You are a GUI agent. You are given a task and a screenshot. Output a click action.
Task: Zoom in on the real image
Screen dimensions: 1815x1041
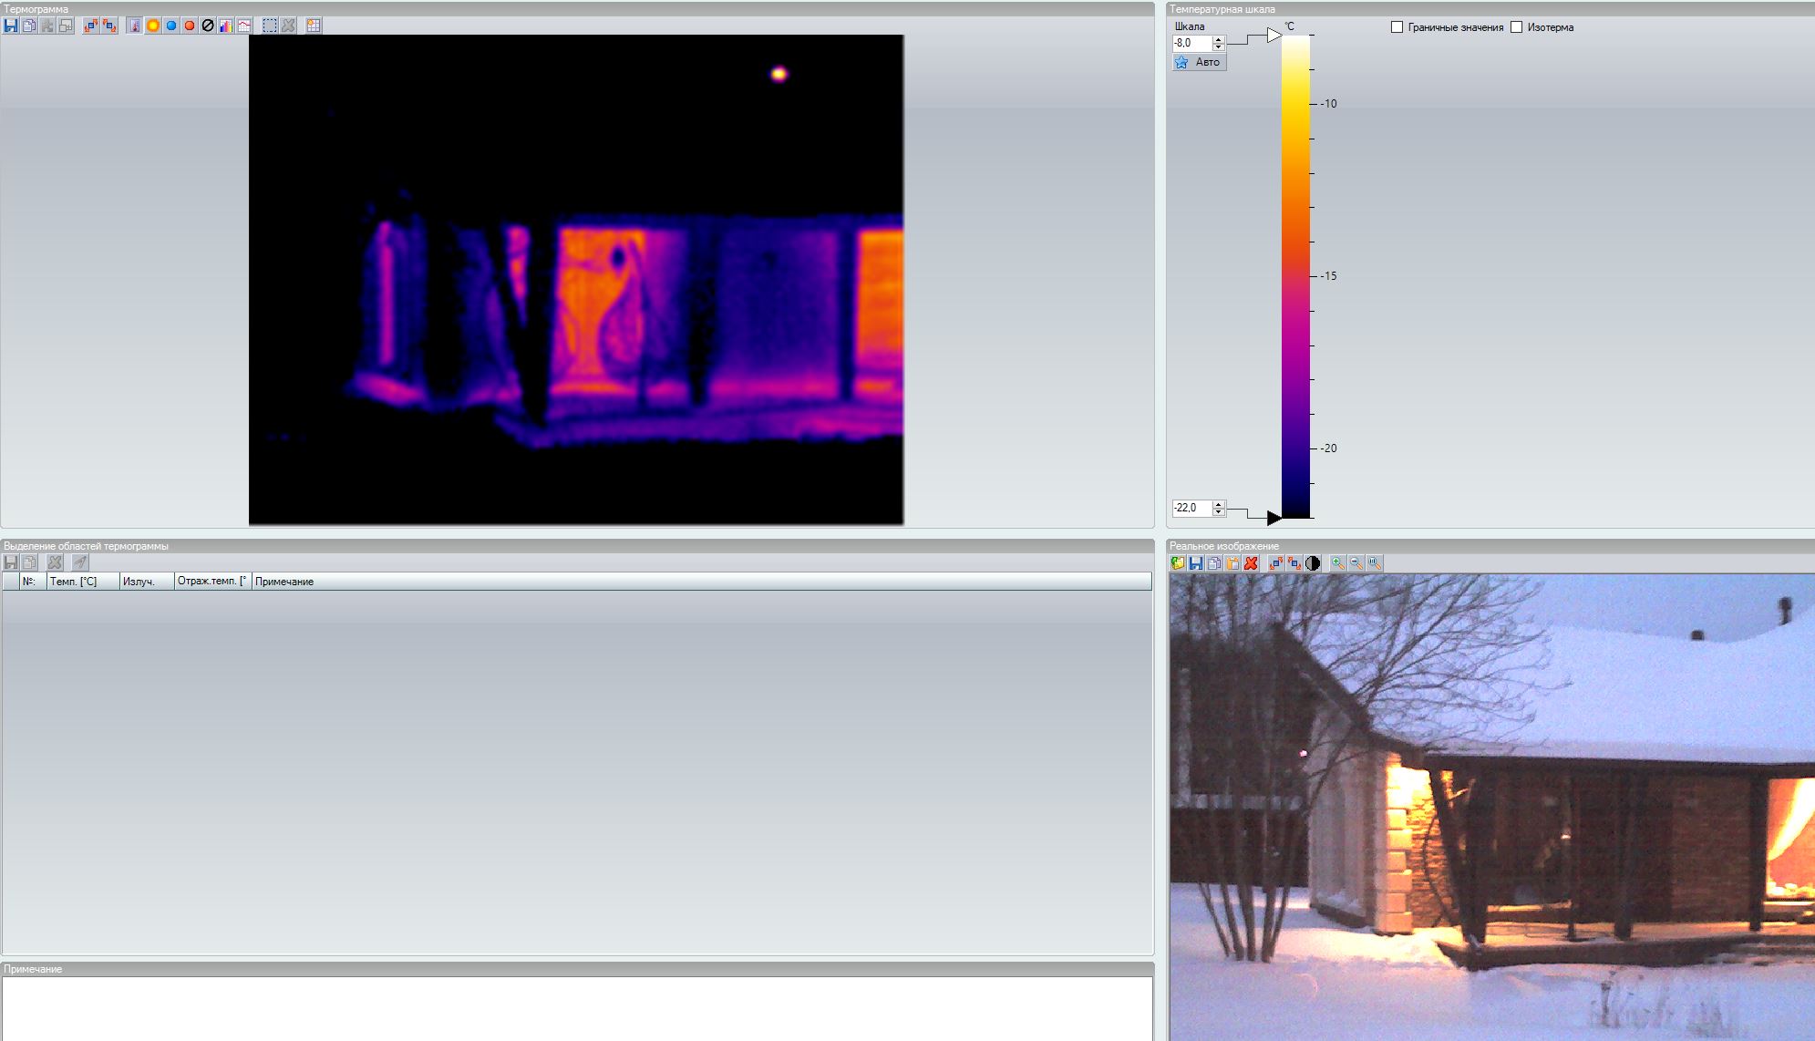(1337, 563)
